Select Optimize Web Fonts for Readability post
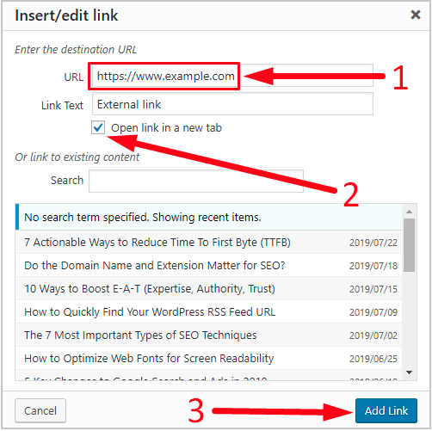 (x=208, y=359)
